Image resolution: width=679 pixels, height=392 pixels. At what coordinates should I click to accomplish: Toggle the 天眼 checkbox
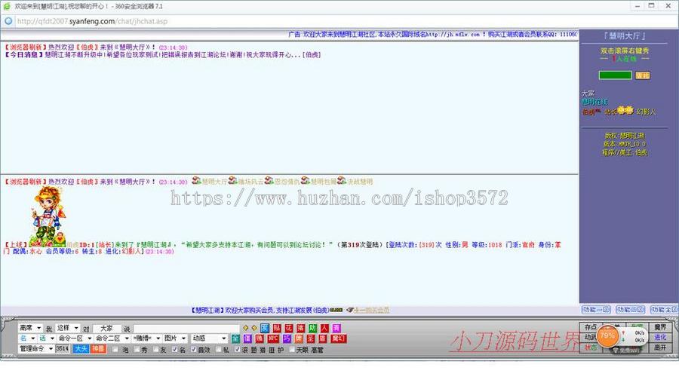(x=292, y=349)
